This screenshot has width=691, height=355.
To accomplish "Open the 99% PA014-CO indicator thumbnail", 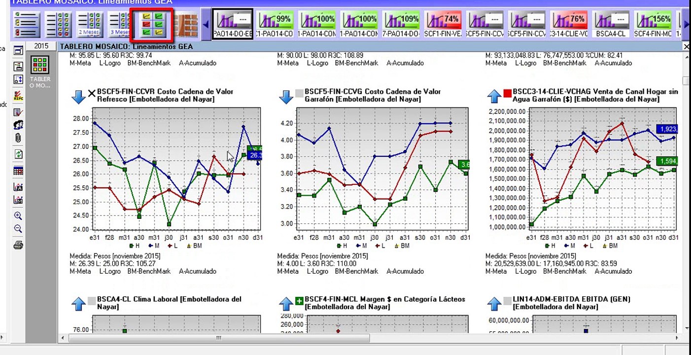I will (275, 24).
